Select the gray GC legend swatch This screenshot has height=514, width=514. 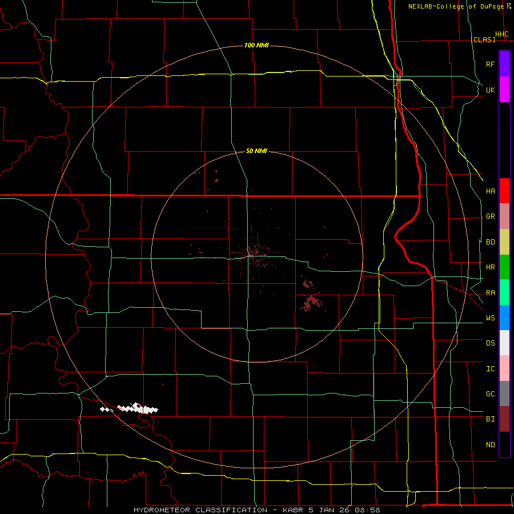click(504, 393)
